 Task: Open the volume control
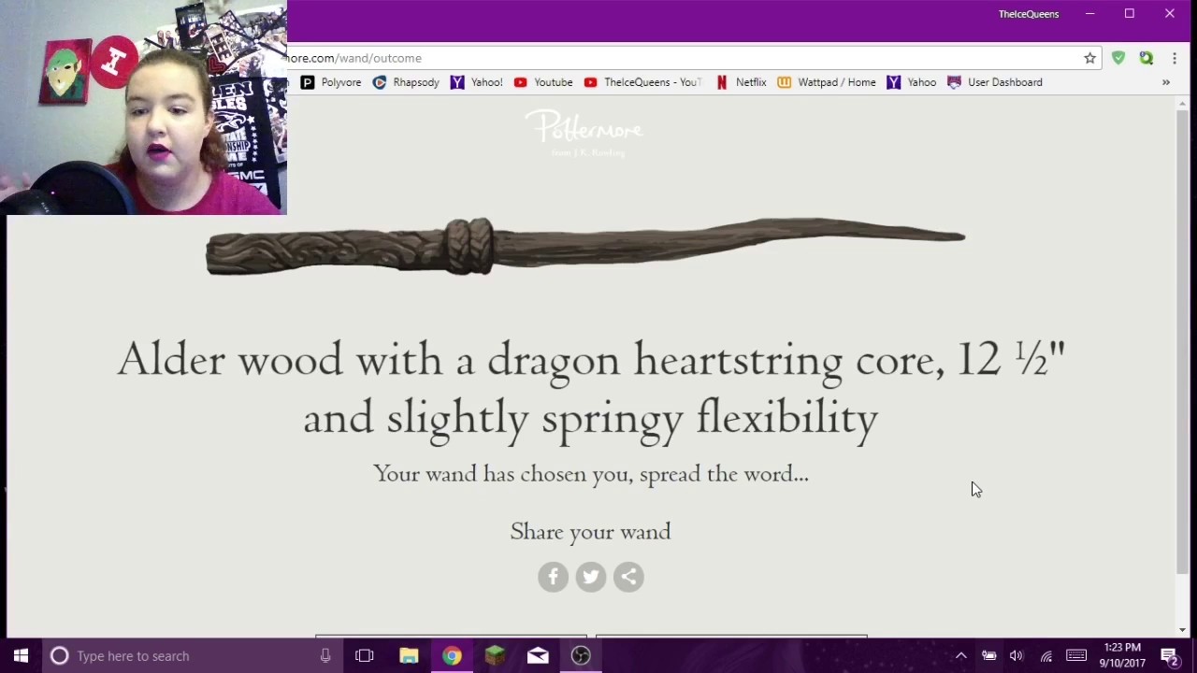coord(1017,656)
